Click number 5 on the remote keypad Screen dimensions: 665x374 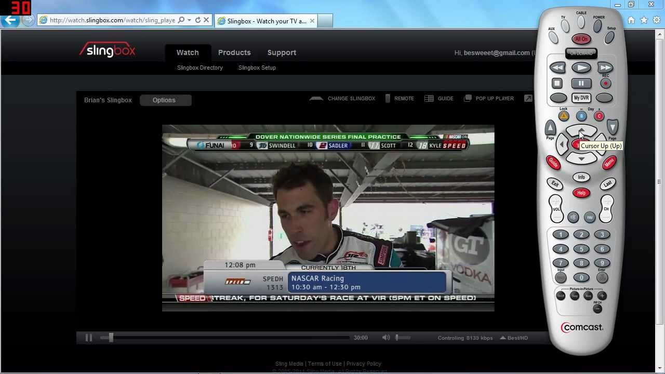(x=581, y=249)
